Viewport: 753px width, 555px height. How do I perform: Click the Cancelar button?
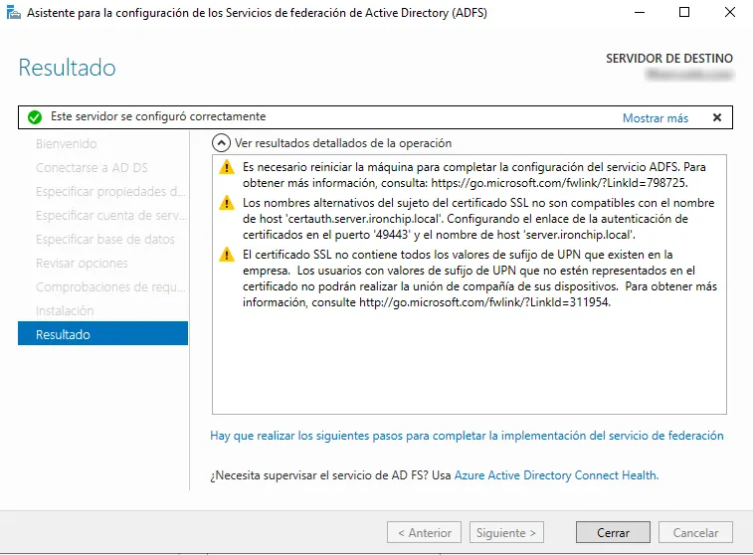(x=695, y=532)
